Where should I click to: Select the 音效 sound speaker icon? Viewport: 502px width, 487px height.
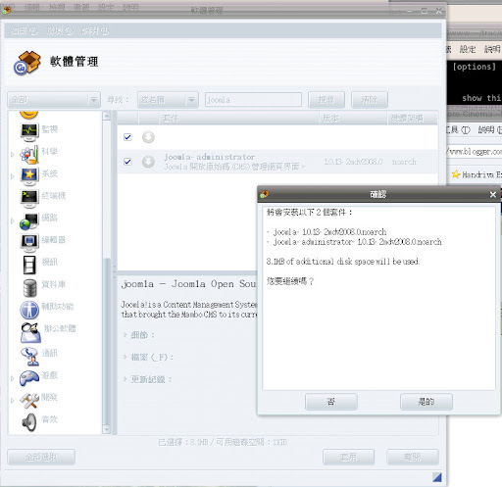(29, 422)
